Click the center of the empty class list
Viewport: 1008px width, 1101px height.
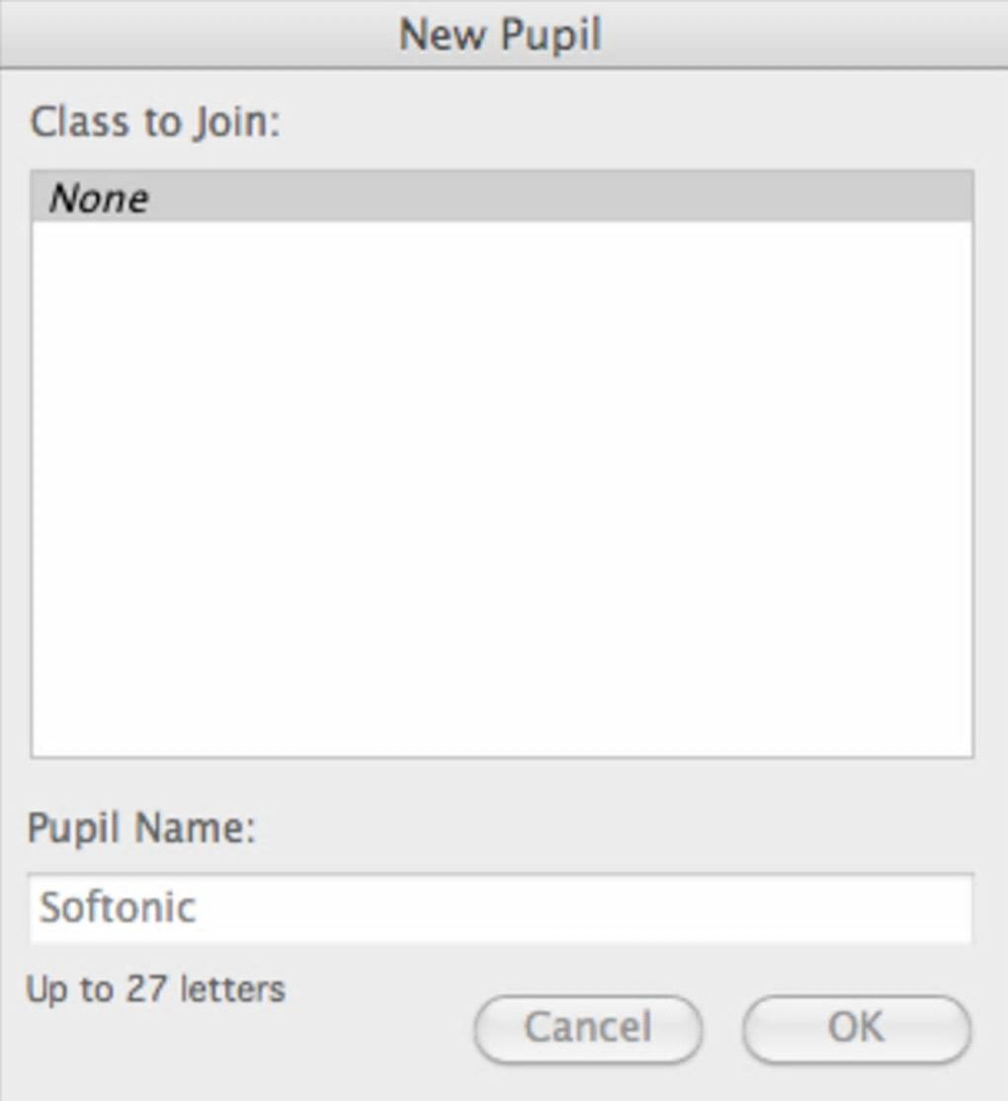point(501,489)
